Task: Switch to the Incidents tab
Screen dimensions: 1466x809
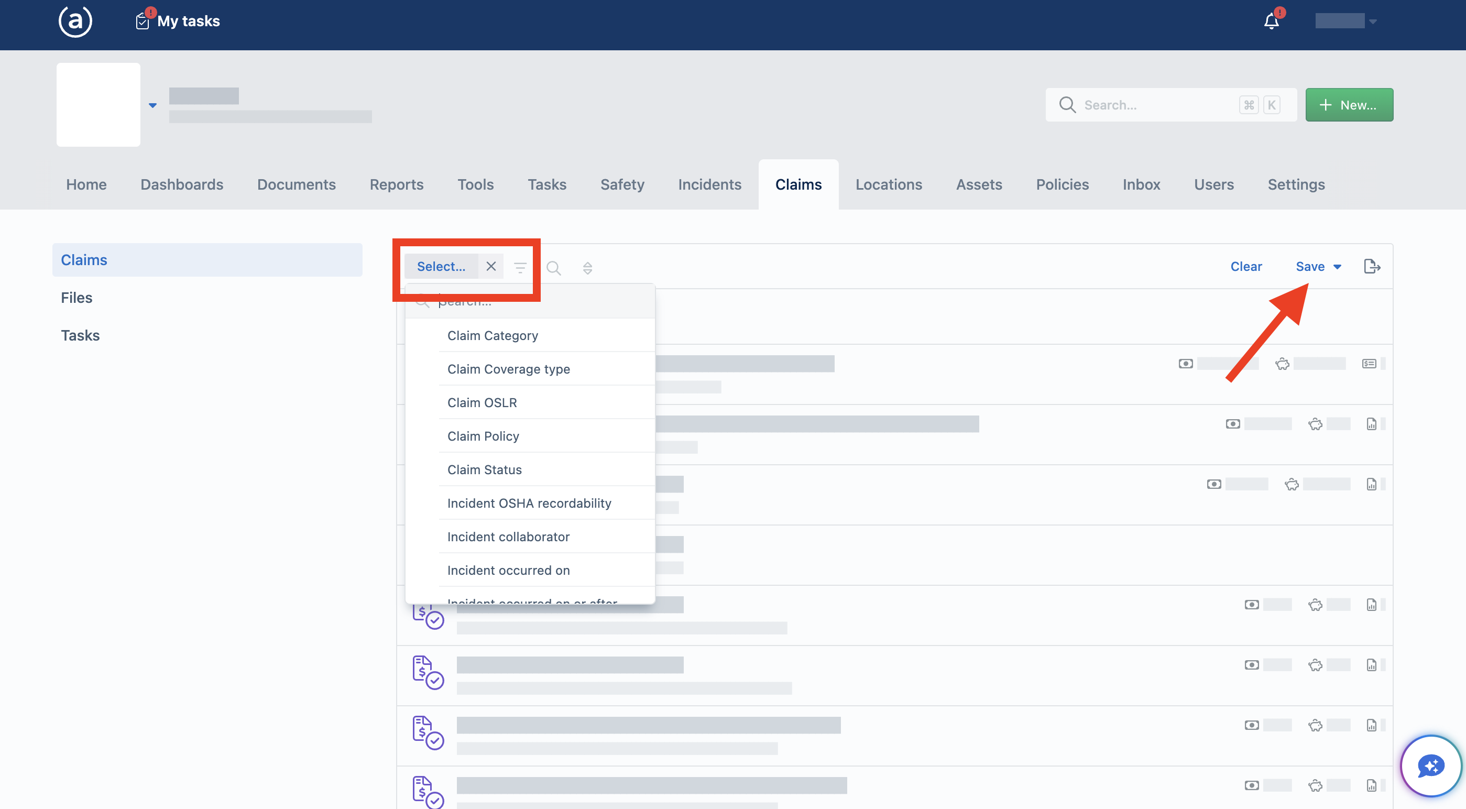Action: 709,184
